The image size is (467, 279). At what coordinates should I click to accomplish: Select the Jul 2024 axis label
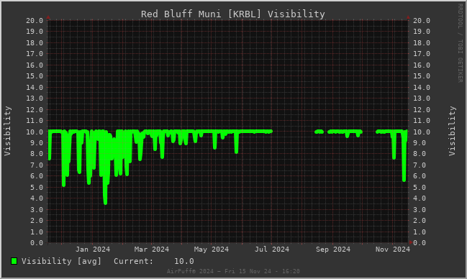tap(272, 250)
